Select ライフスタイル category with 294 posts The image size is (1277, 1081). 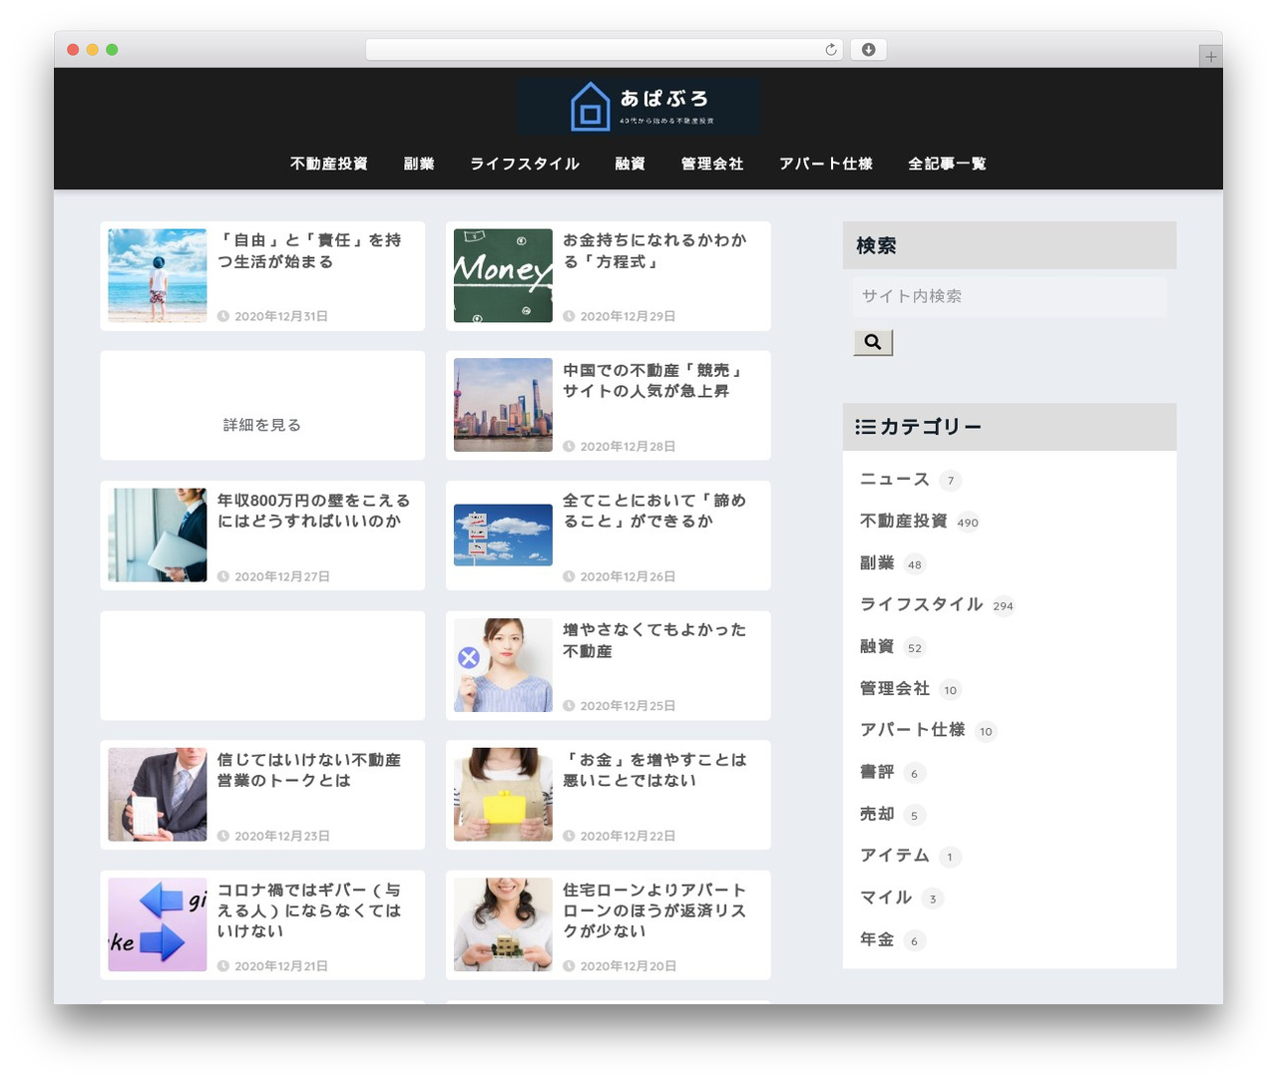[x=922, y=605]
